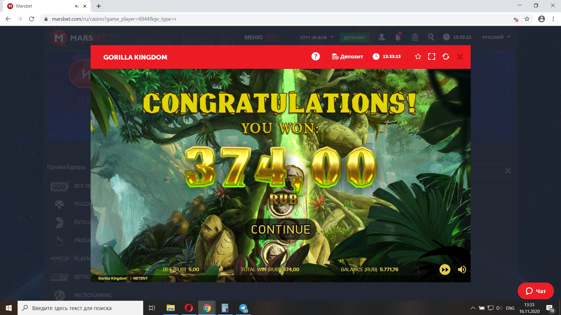The height and width of the screenshot is (315, 561).
Task: Expand the РУССКИЙ language dropdown
Action: coord(496,37)
